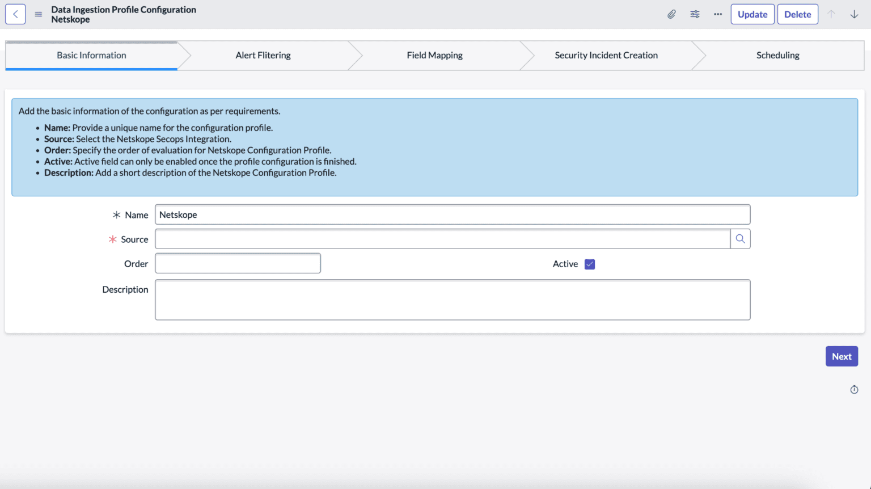Click the up arrow navigation icon in header
Image resolution: width=871 pixels, height=489 pixels.
pyautogui.click(x=832, y=14)
